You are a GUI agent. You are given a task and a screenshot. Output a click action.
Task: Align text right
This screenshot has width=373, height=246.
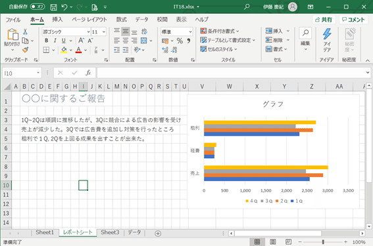[134, 41]
